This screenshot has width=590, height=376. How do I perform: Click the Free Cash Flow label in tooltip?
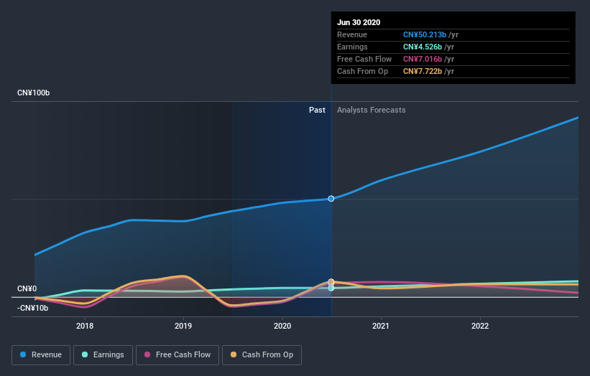(x=364, y=59)
